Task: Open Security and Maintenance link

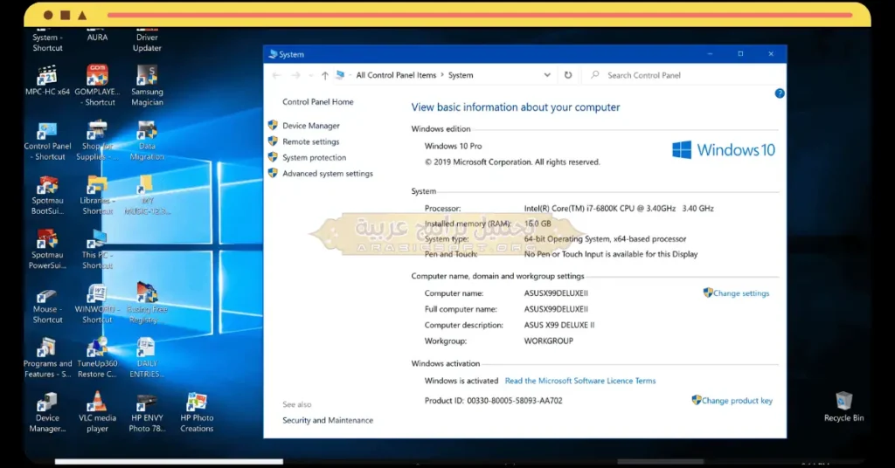Action: [x=328, y=420]
